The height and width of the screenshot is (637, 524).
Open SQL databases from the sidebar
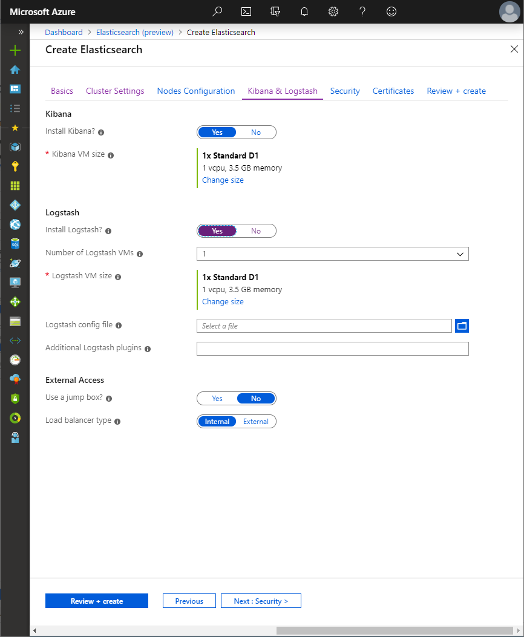coord(15,243)
